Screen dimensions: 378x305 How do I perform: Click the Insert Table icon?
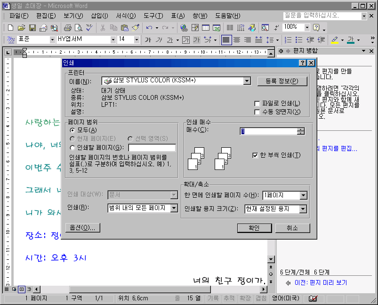pyautogui.click(x=205, y=28)
